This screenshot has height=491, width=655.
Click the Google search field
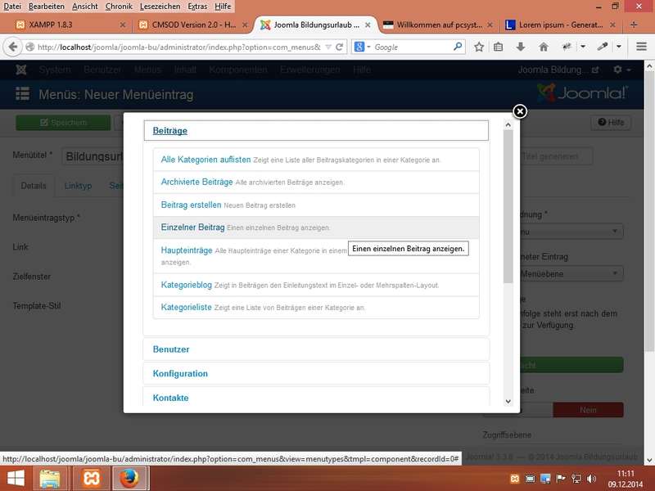(412, 47)
